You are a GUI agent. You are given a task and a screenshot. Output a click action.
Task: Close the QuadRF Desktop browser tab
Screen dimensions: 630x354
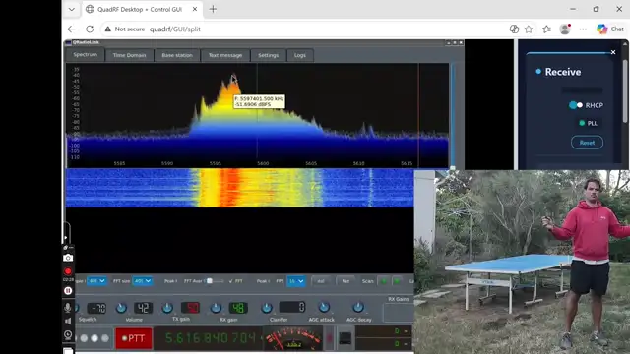click(195, 9)
